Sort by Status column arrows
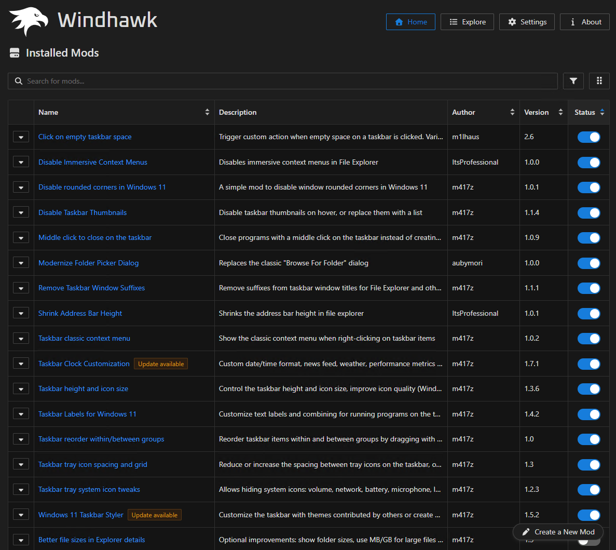 point(602,112)
